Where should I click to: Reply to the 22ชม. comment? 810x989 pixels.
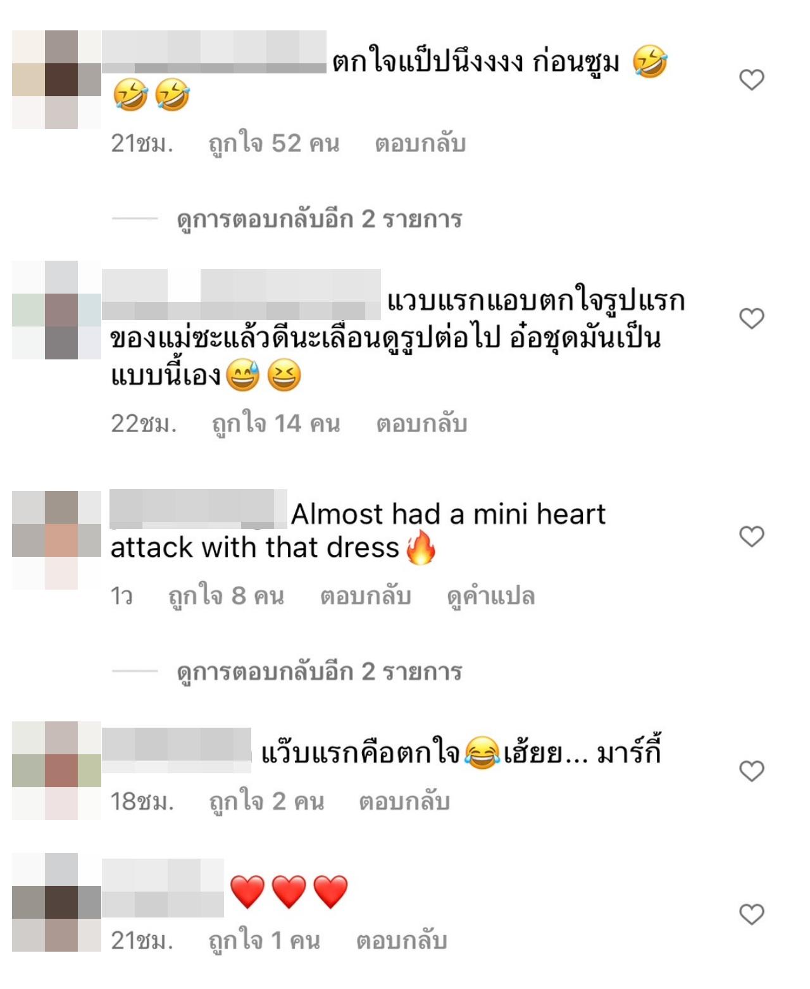point(421,423)
